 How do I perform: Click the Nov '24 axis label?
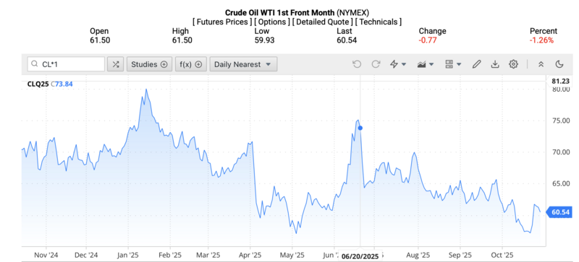coord(46,255)
